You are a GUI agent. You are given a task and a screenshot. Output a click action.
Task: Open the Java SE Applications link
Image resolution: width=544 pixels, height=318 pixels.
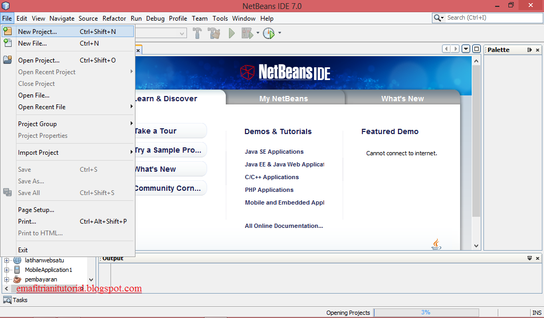pyautogui.click(x=274, y=152)
